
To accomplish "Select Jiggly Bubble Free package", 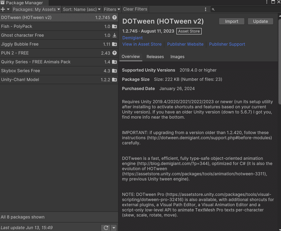I will (x=59, y=44).
